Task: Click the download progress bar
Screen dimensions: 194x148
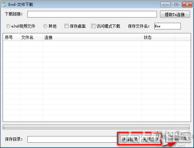Action: tap(96, 127)
